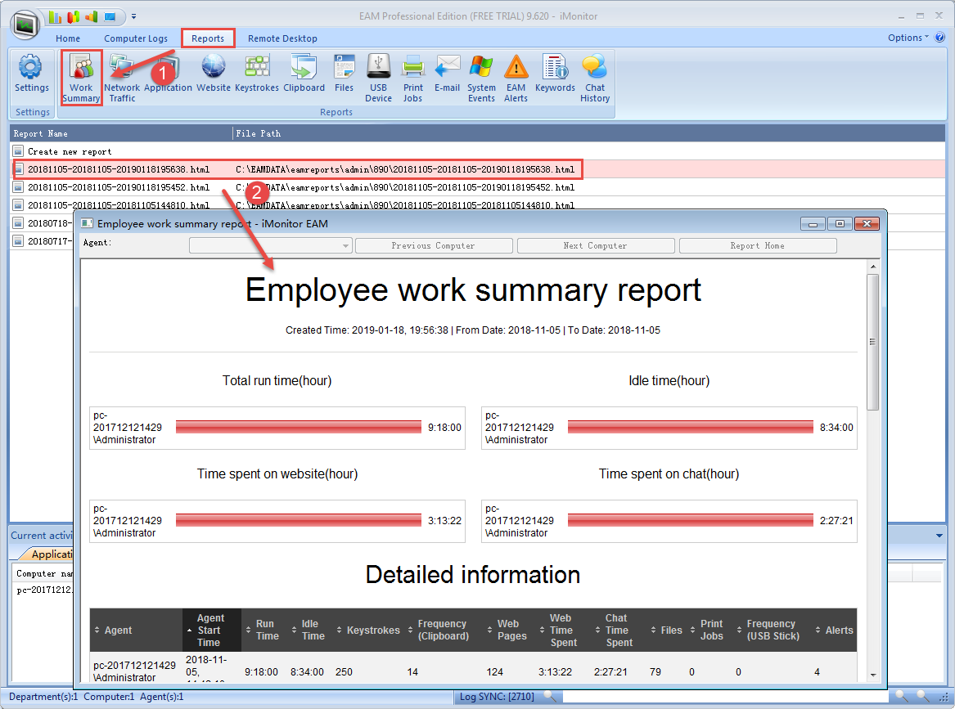Click the 'Log SYNC: [2710]' status entry
Image resolution: width=955 pixels, height=709 pixels.
pyautogui.click(x=497, y=696)
